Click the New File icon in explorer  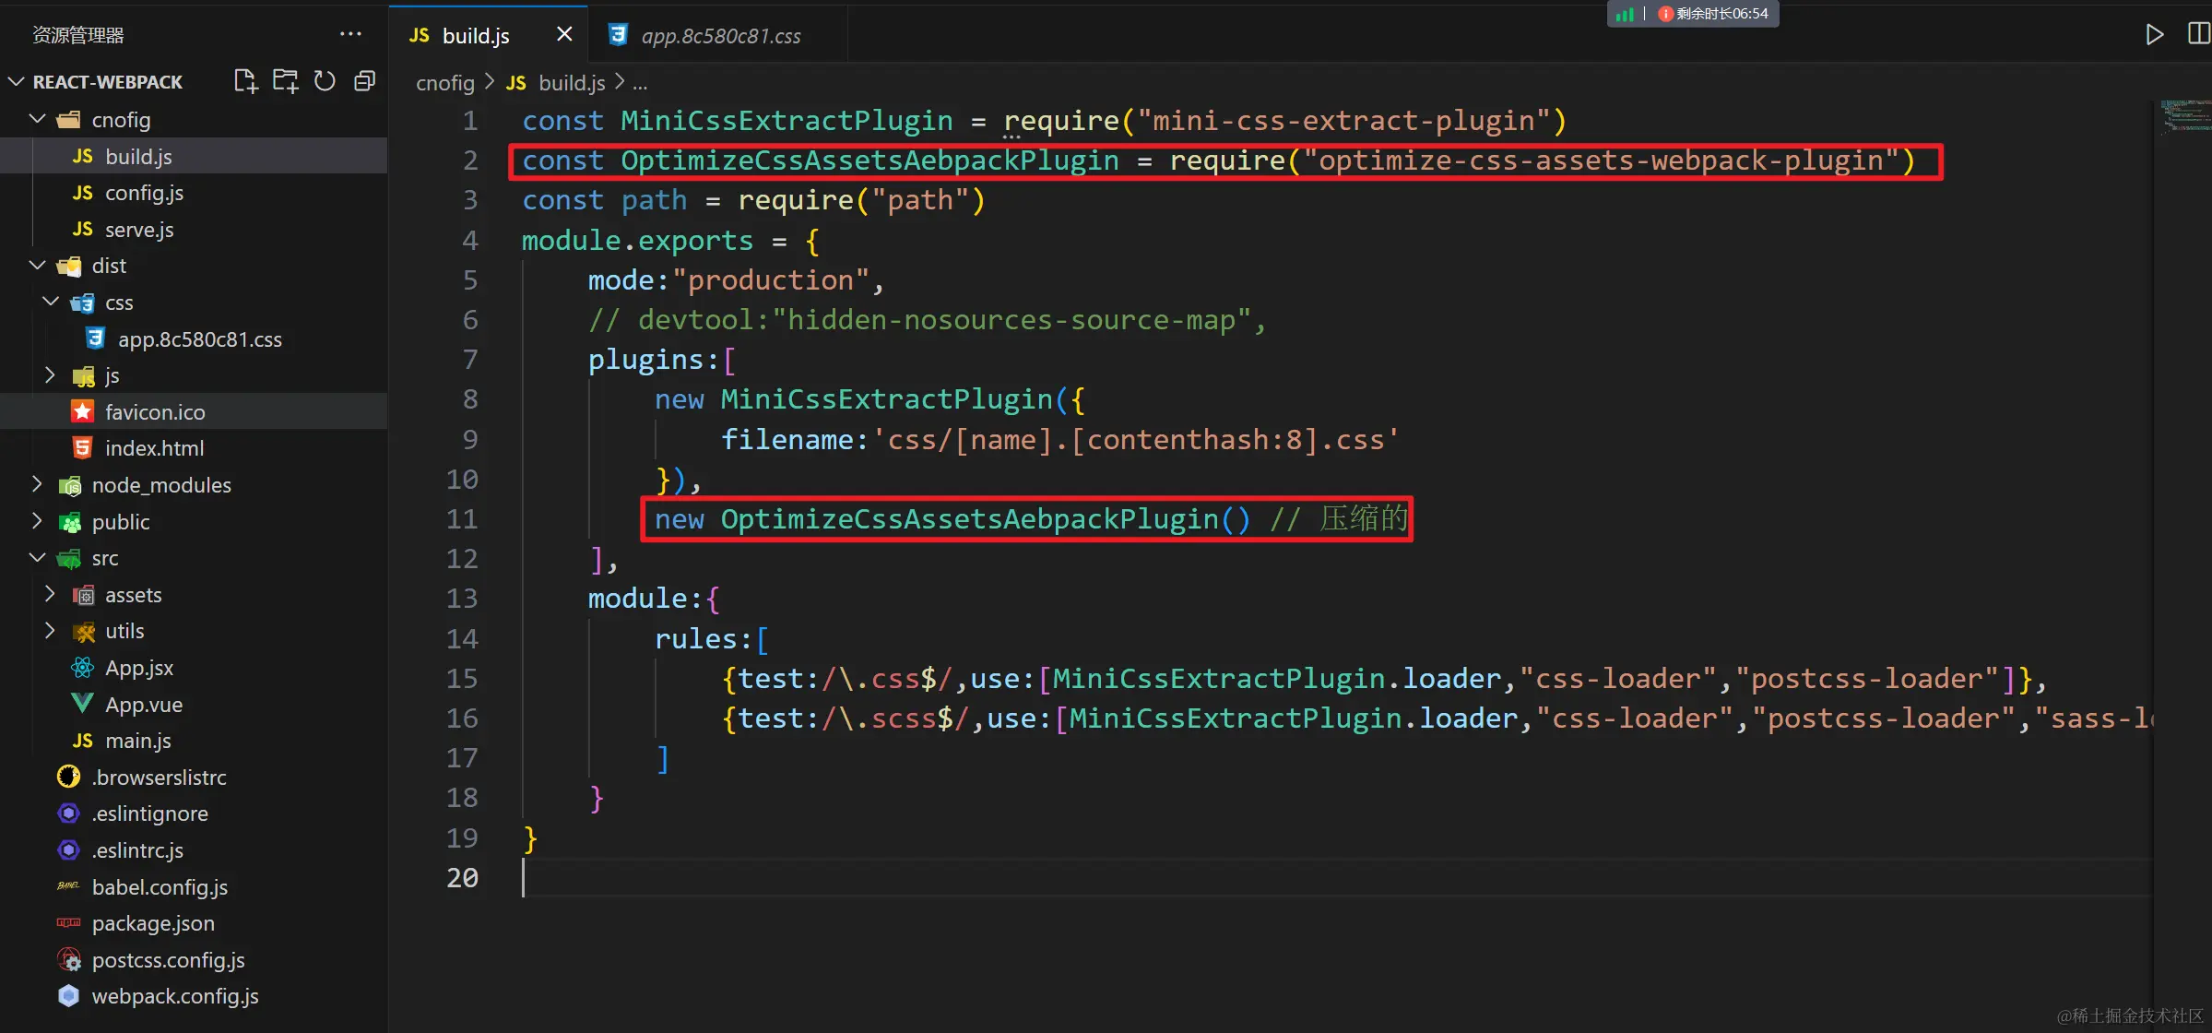pyautogui.click(x=245, y=81)
